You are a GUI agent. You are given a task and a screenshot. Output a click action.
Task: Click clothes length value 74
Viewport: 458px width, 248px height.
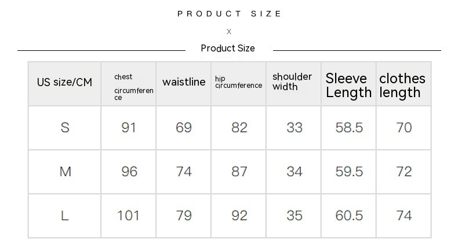[404, 216]
